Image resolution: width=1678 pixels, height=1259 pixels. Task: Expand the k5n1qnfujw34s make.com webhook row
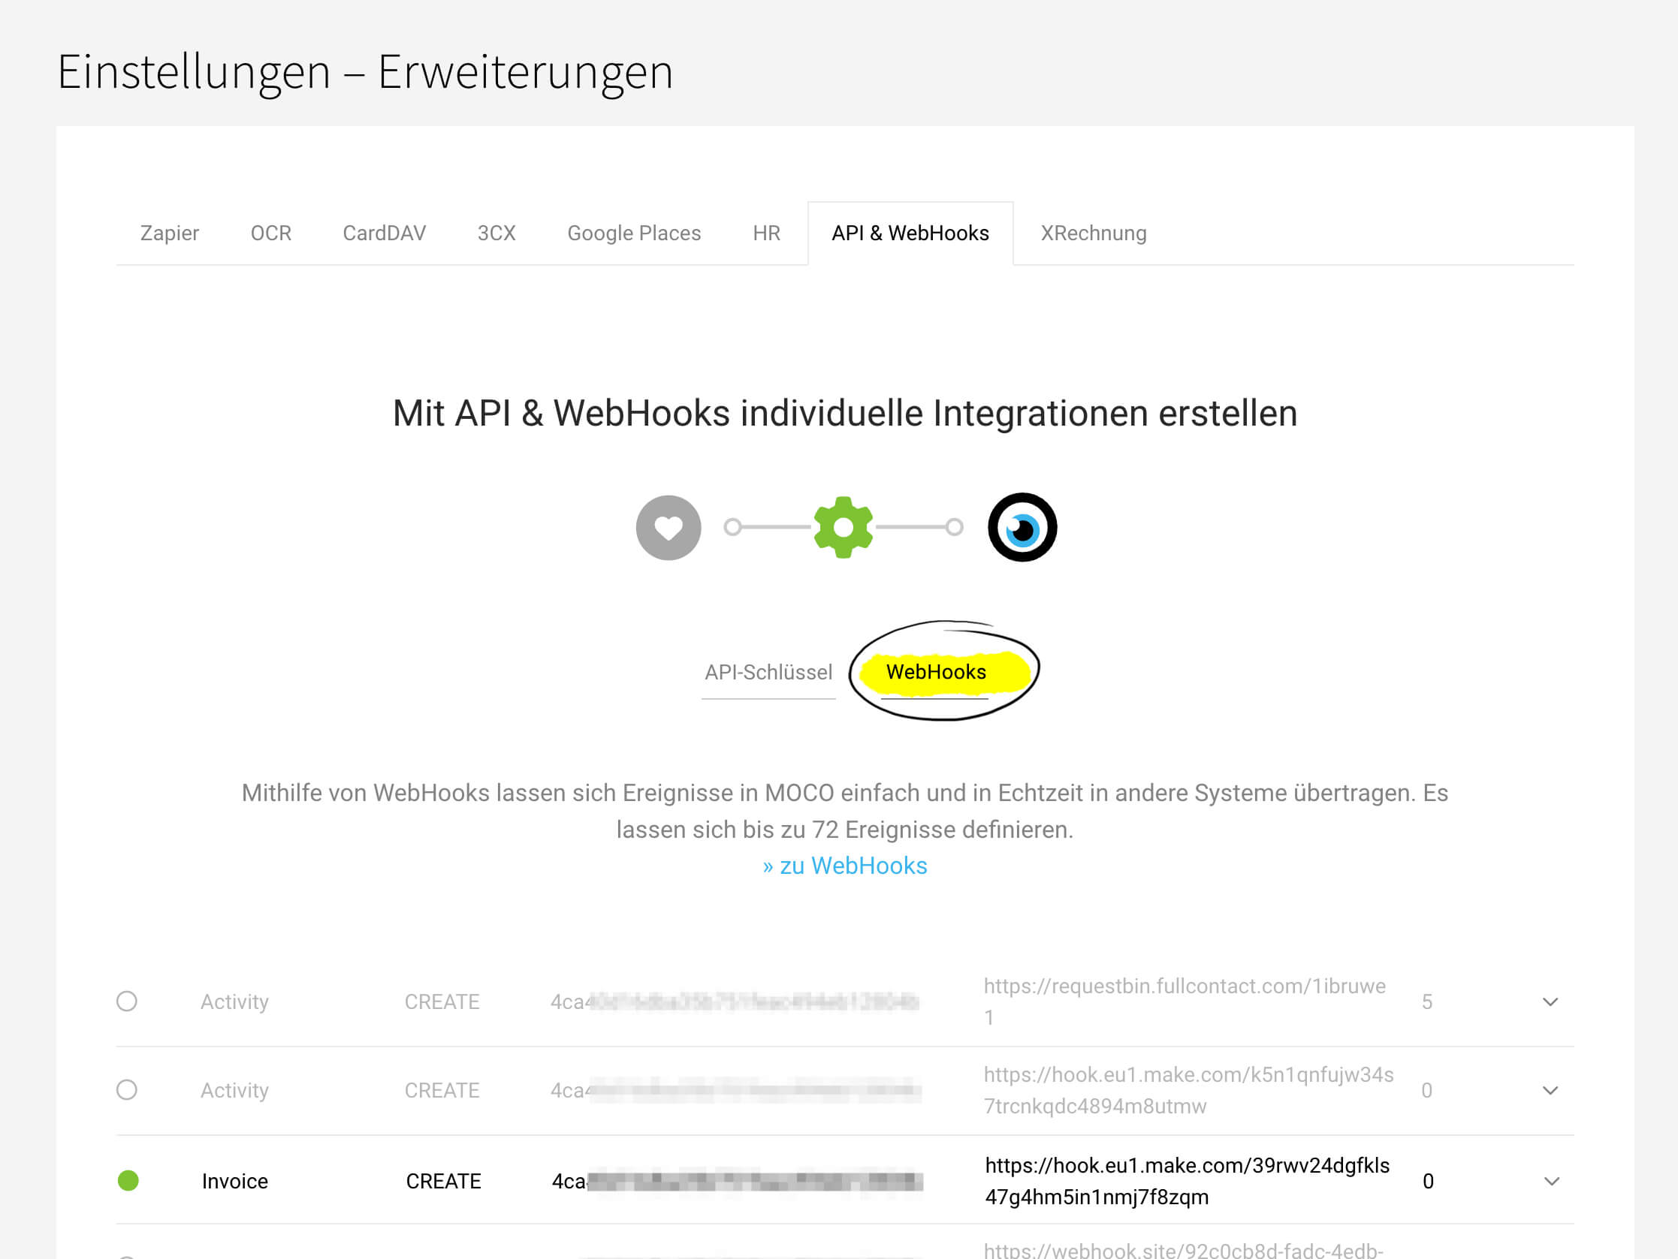[1550, 1091]
